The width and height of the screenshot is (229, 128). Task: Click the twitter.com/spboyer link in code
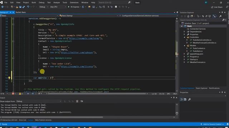click(77, 53)
